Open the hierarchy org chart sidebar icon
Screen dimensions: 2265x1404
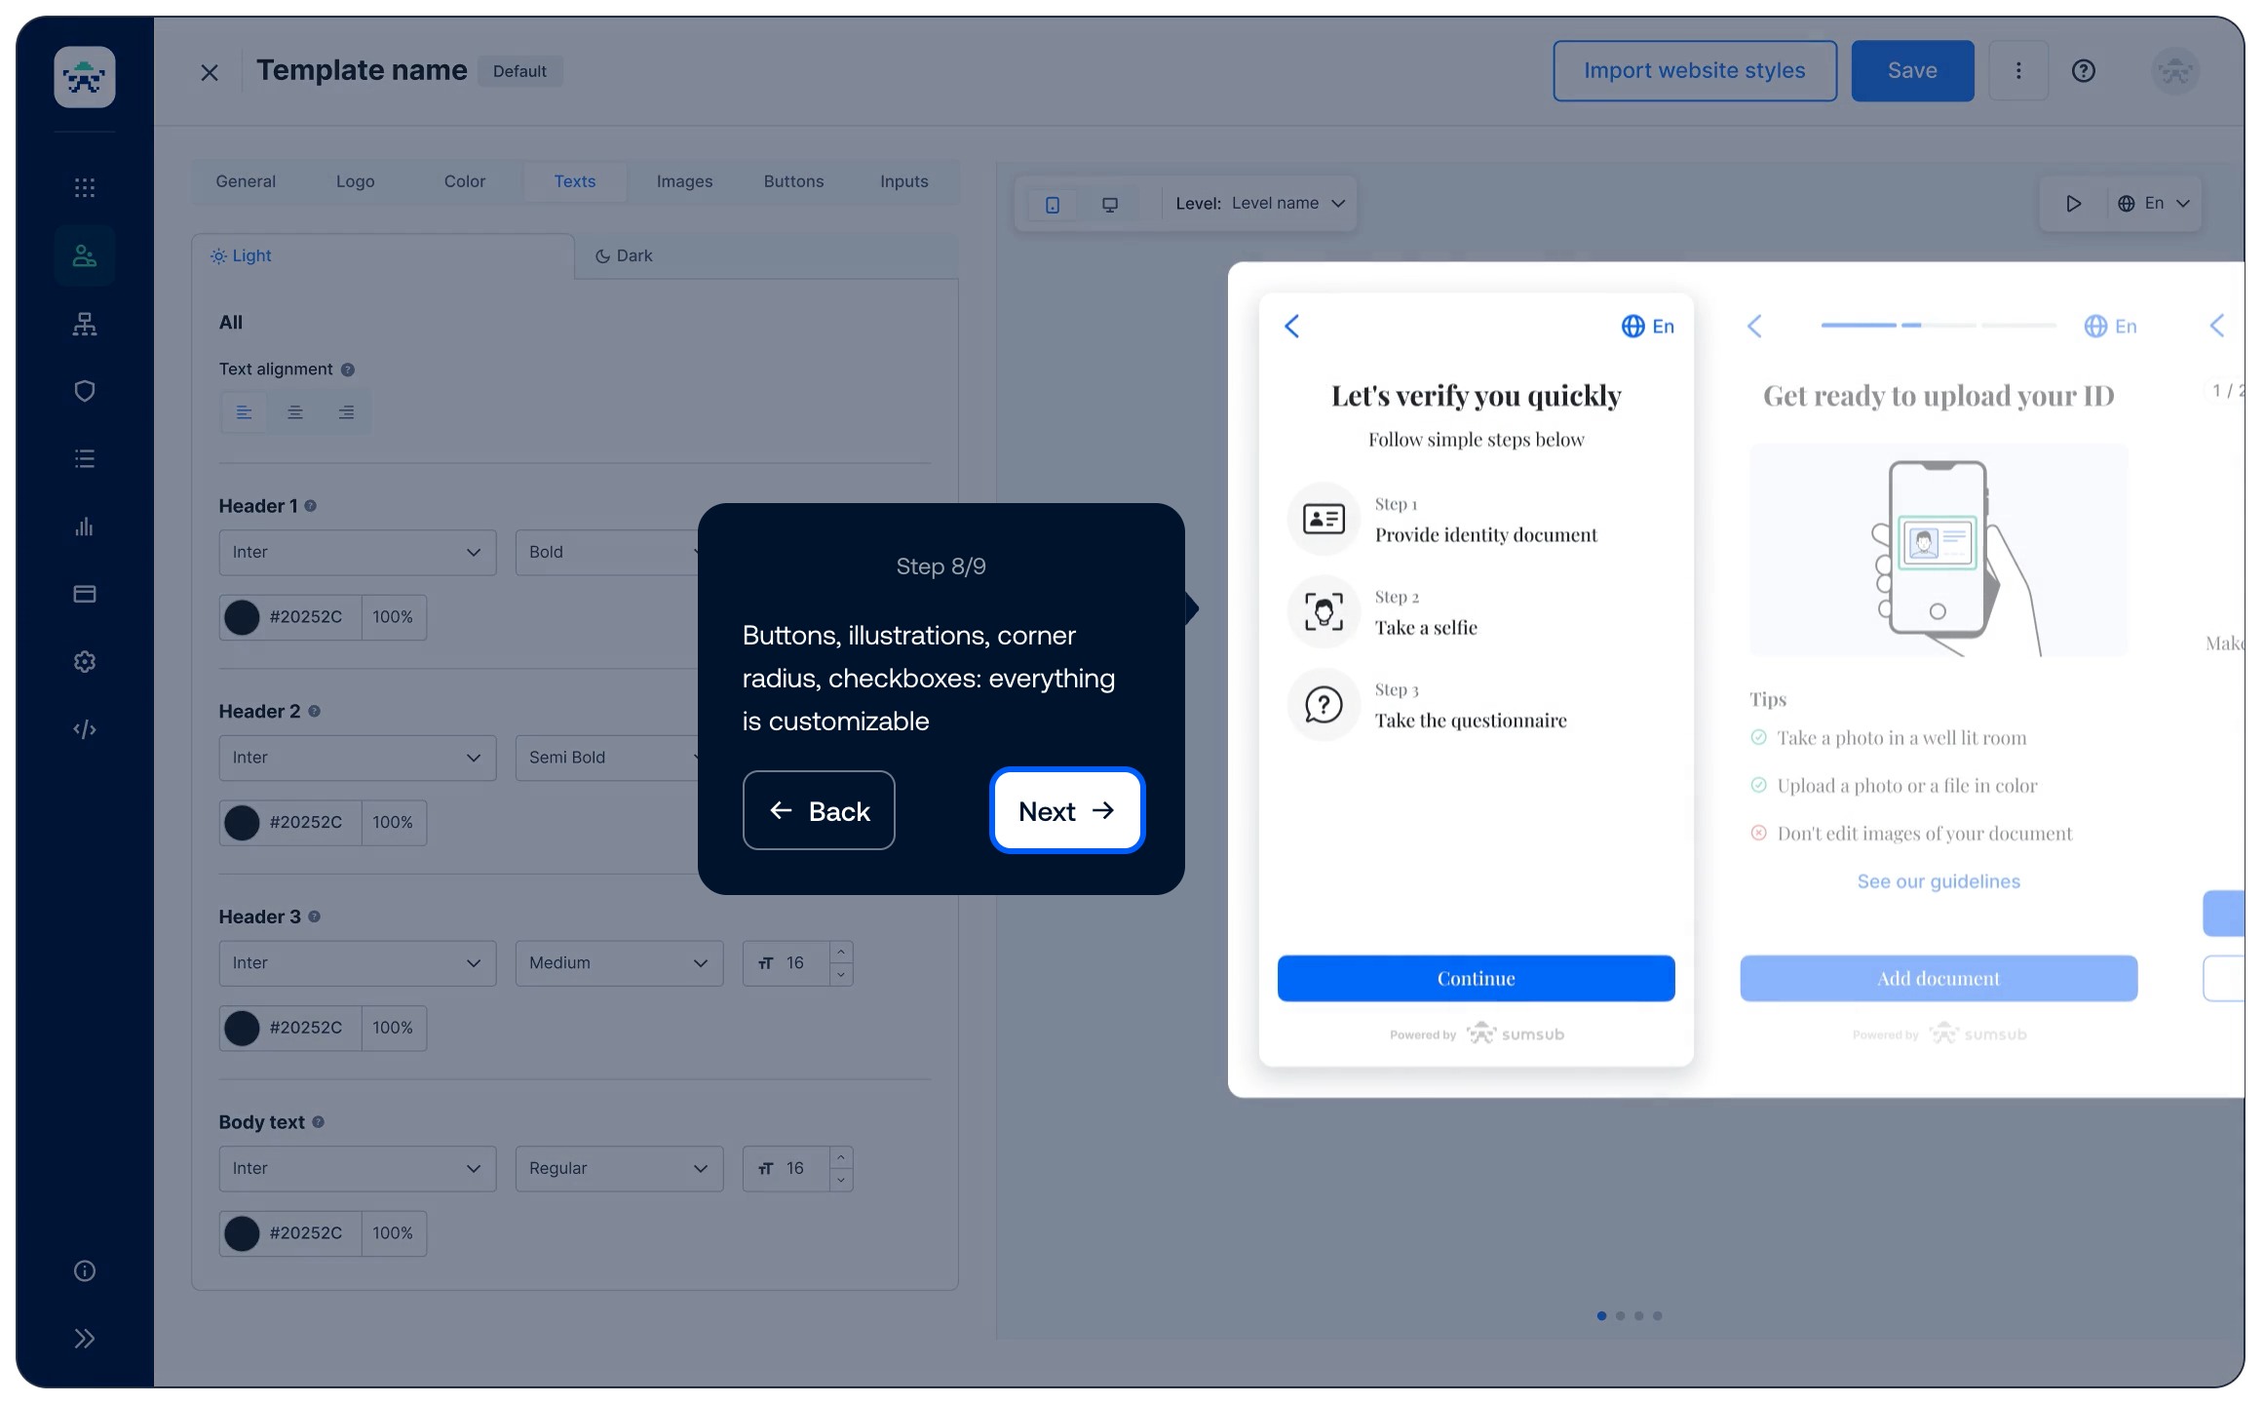click(x=85, y=324)
